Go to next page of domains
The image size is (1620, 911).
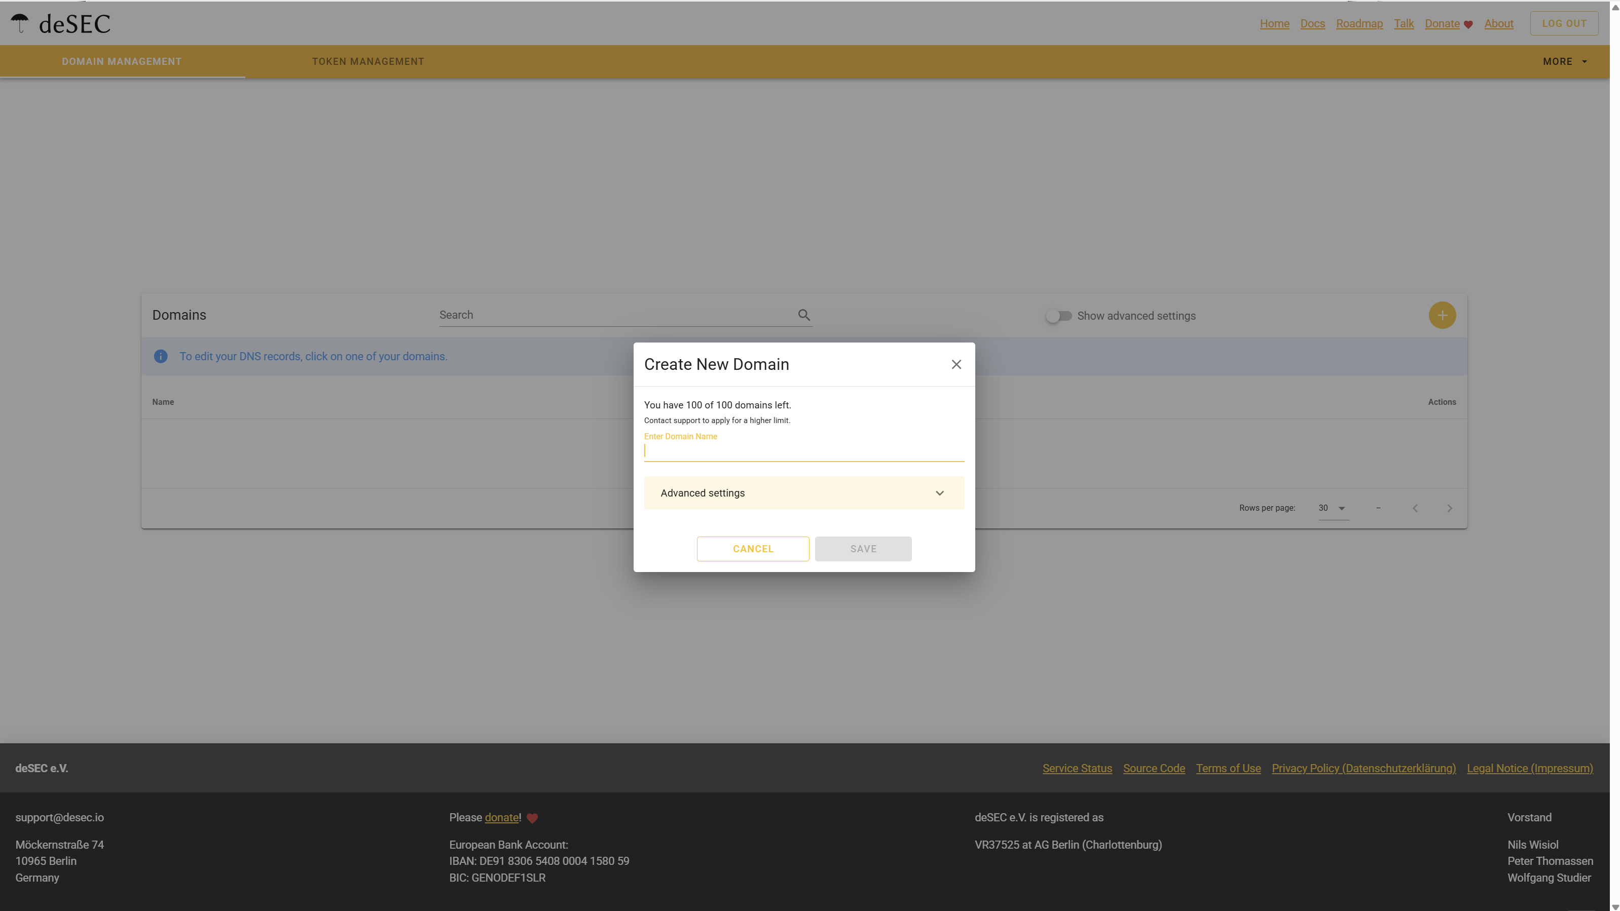(1449, 508)
